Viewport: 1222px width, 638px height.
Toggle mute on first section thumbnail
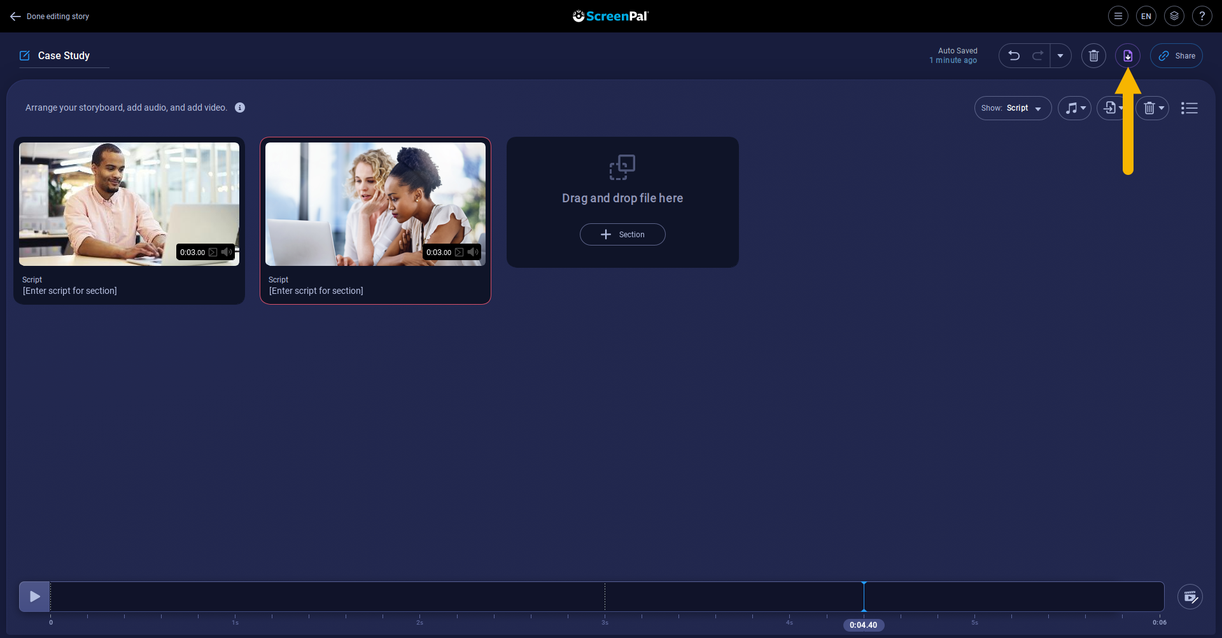227,253
